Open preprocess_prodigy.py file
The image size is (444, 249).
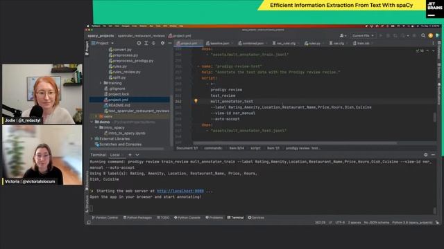point(131,61)
